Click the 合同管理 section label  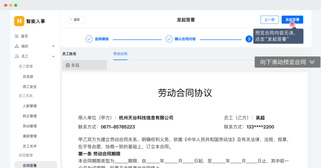(26, 156)
